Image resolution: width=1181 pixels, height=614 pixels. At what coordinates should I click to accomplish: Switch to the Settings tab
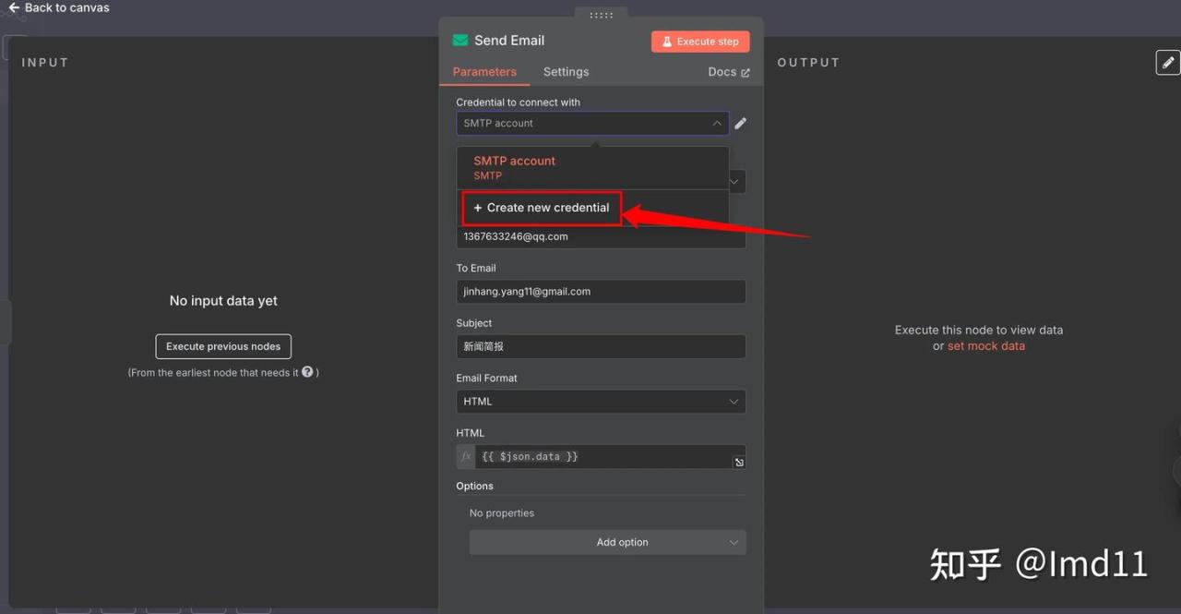[x=566, y=72]
